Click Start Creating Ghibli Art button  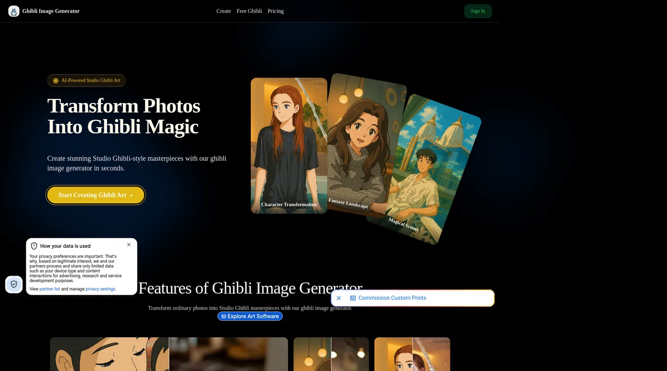[x=96, y=195]
